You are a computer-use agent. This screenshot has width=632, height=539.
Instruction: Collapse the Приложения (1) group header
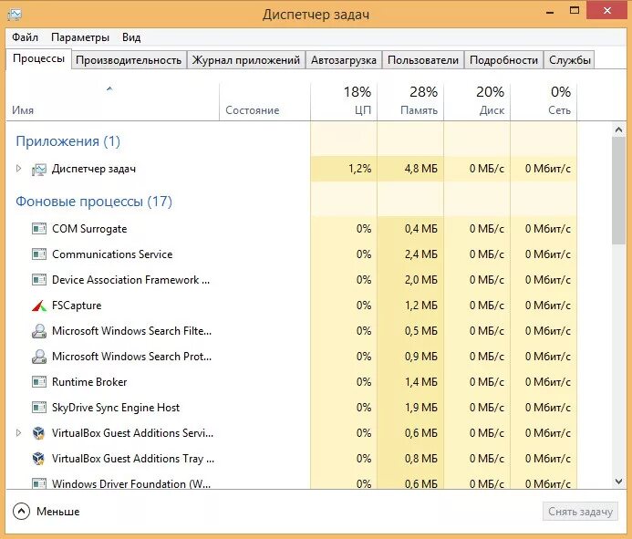point(67,141)
